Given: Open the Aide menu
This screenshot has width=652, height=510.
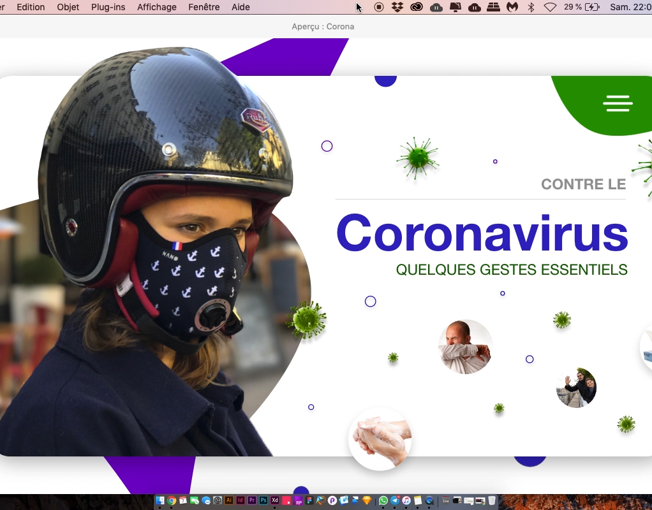Looking at the screenshot, I should [241, 7].
